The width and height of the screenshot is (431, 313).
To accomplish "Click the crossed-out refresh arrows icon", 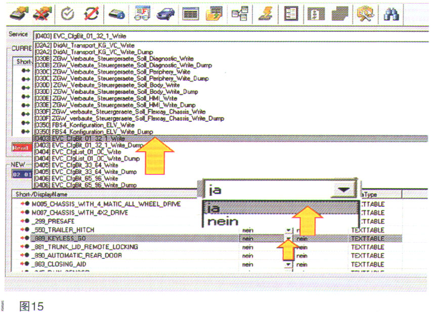I will 91,13.
